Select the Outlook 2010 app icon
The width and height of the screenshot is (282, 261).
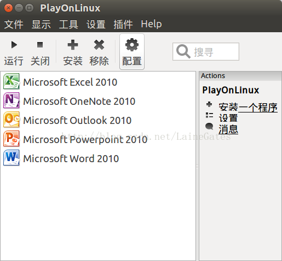[11, 120]
